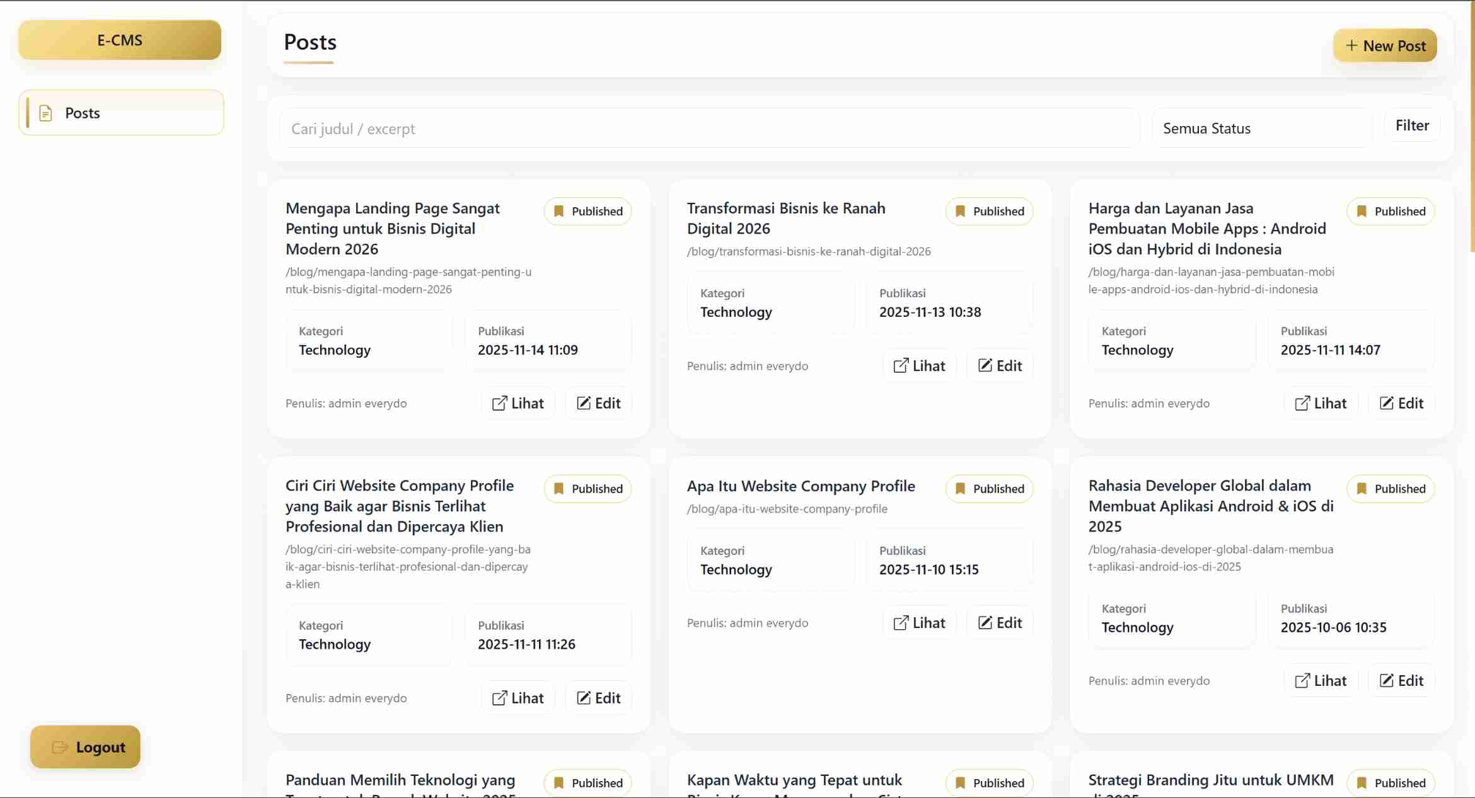1475x798 pixels.
Task: Click slug /blog/transformasi-bisnis-ke-ranah-digital-2026
Action: point(809,251)
